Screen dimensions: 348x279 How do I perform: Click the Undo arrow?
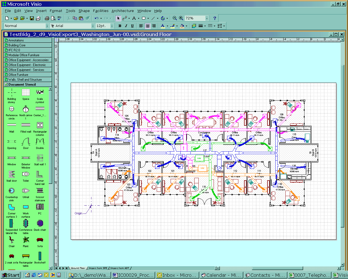tap(97, 18)
